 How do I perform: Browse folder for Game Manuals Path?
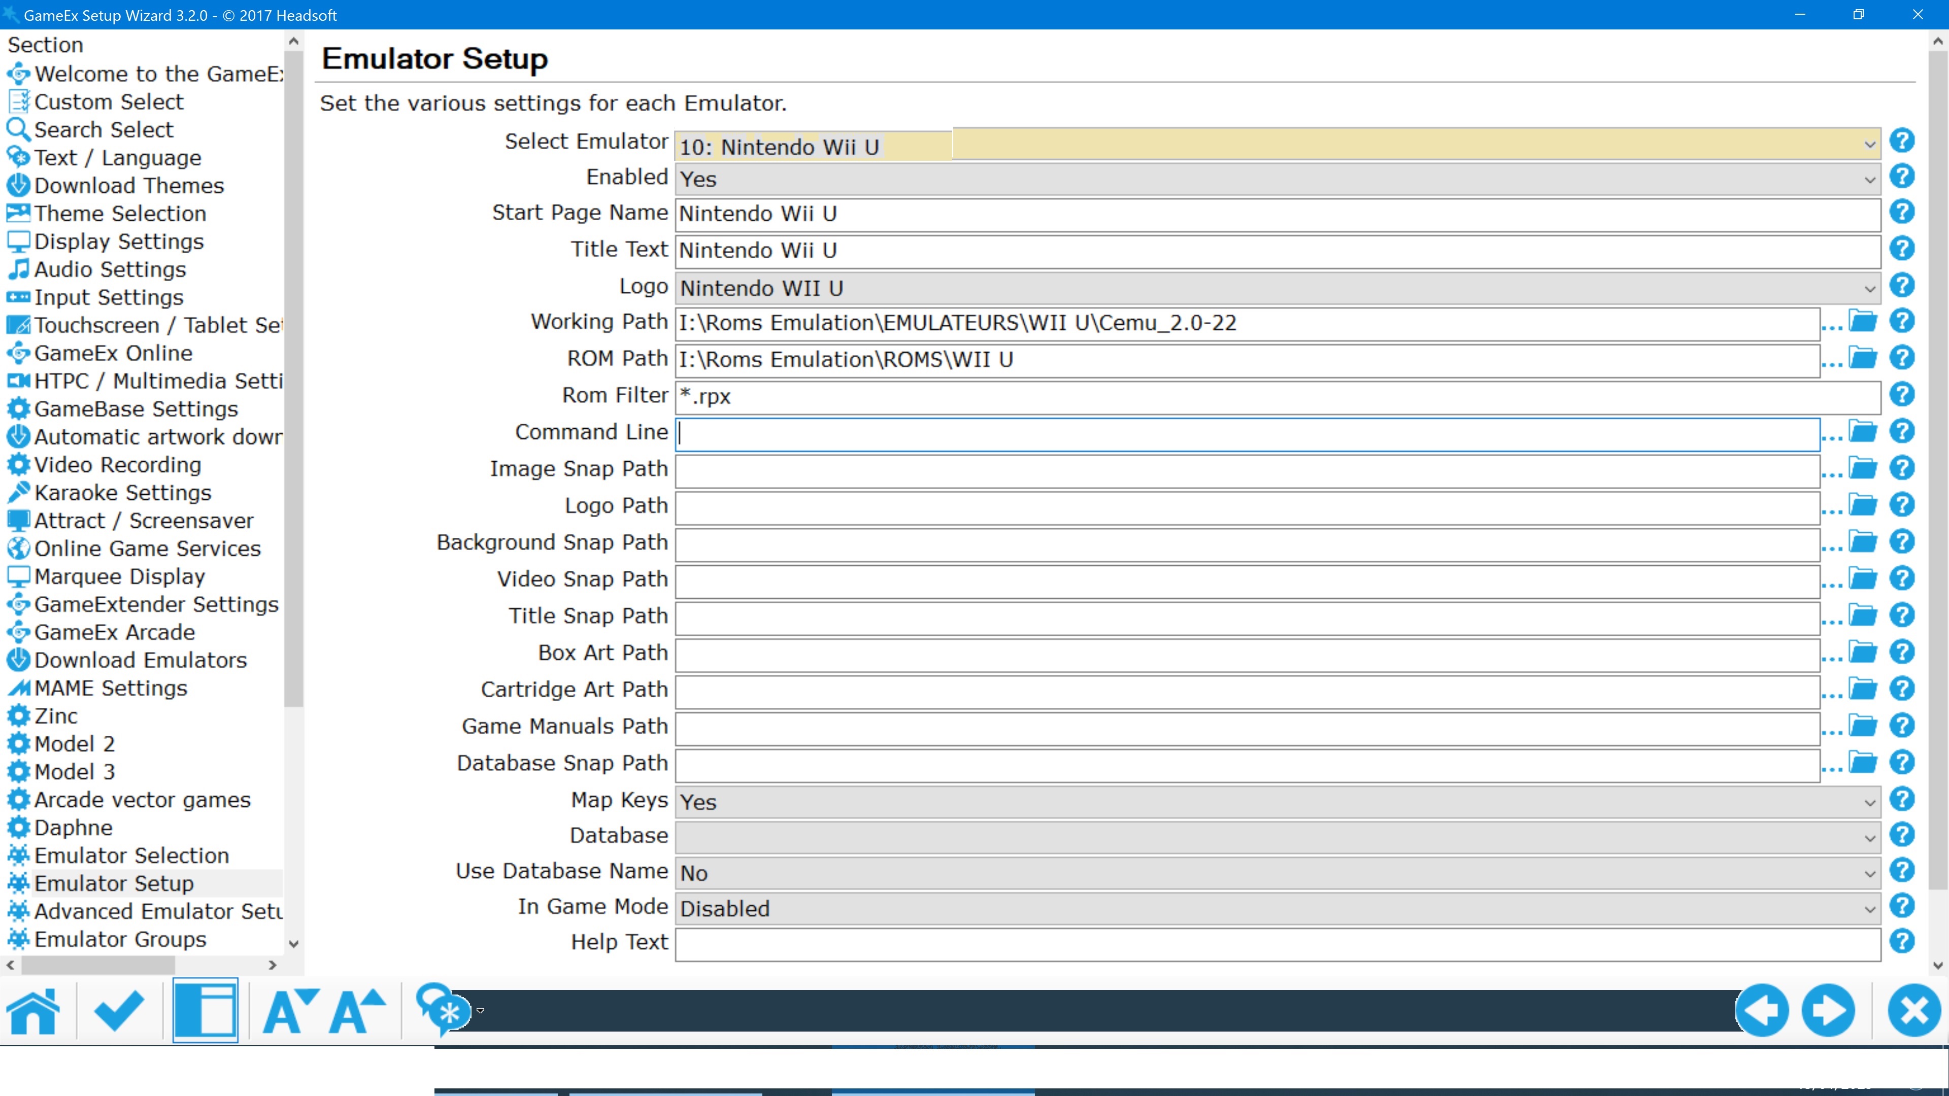[1863, 726]
